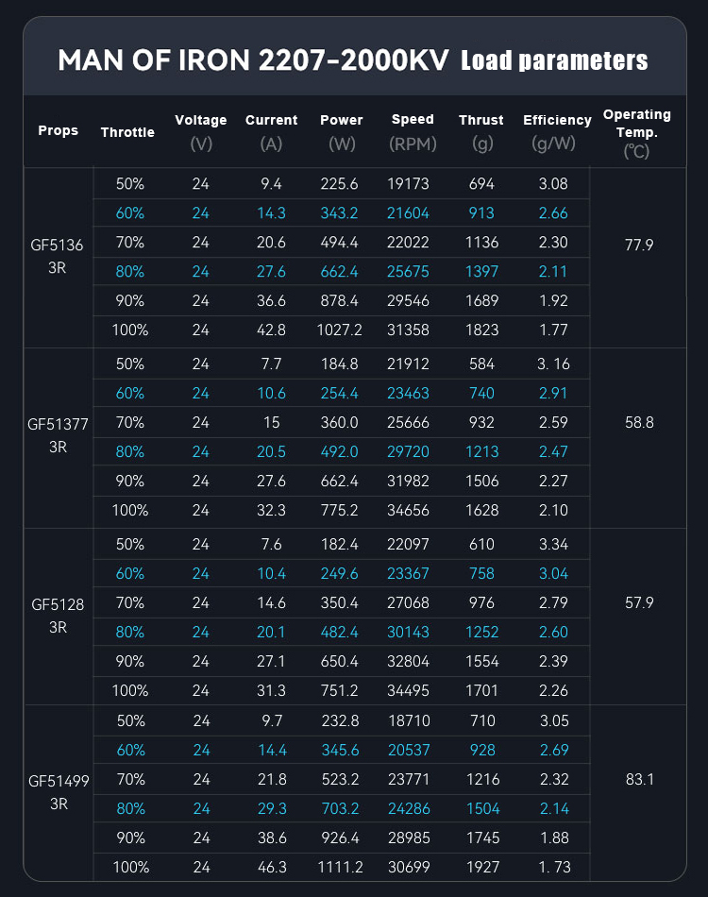Select the 83.1 operating temperature value

(x=639, y=780)
